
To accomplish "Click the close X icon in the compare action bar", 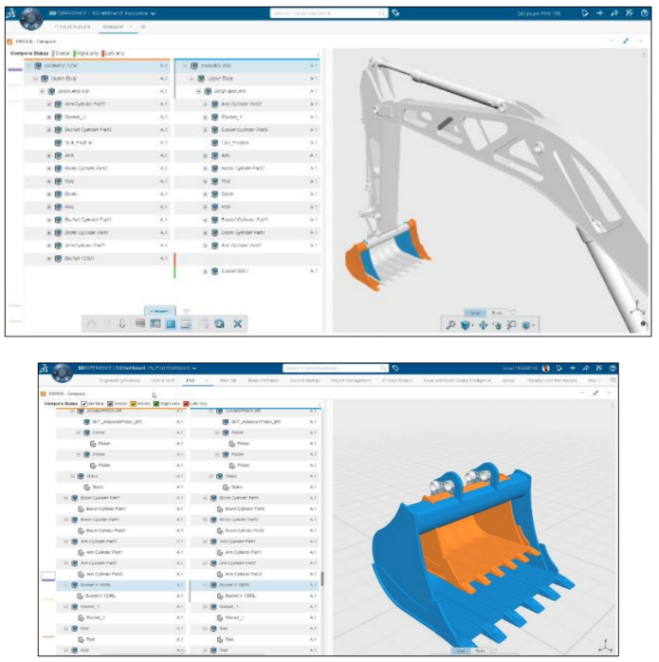I will coord(238,324).
